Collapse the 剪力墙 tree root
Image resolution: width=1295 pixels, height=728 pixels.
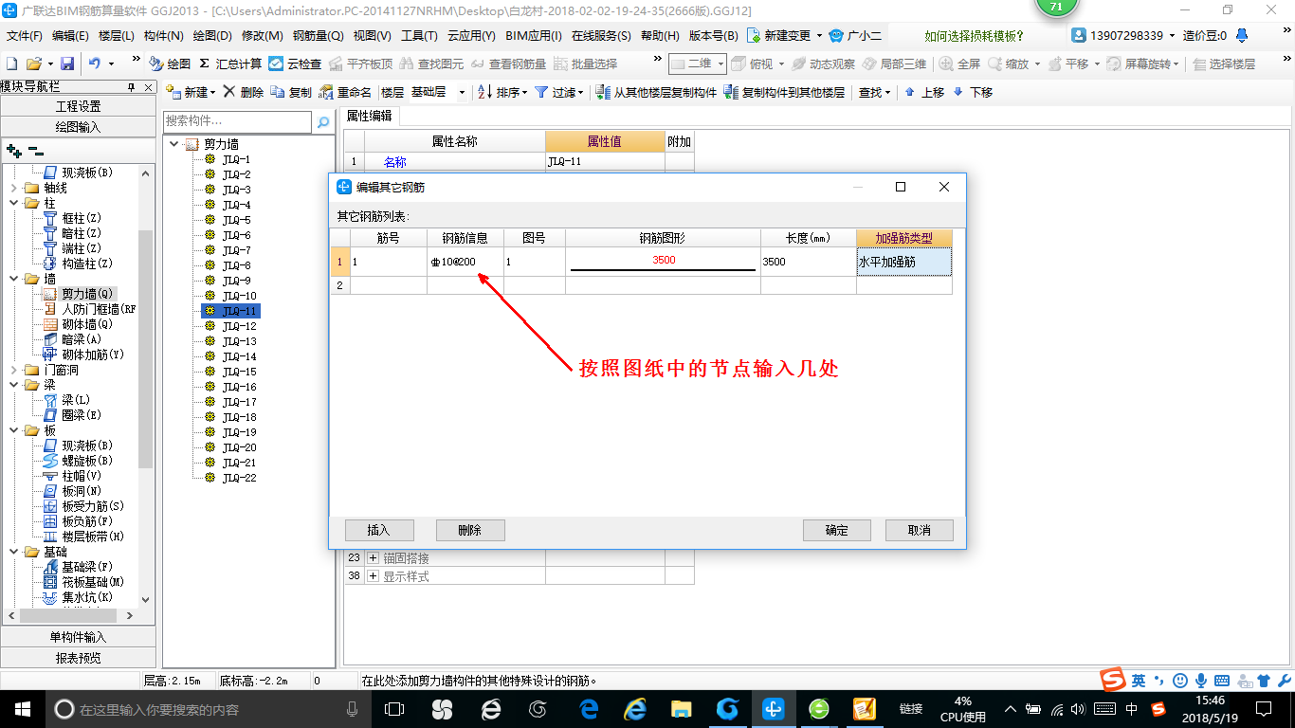[x=173, y=144]
